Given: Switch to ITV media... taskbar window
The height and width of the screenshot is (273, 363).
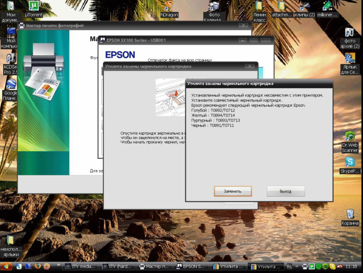Looking at the screenshot, I should [x=80, y=267].
